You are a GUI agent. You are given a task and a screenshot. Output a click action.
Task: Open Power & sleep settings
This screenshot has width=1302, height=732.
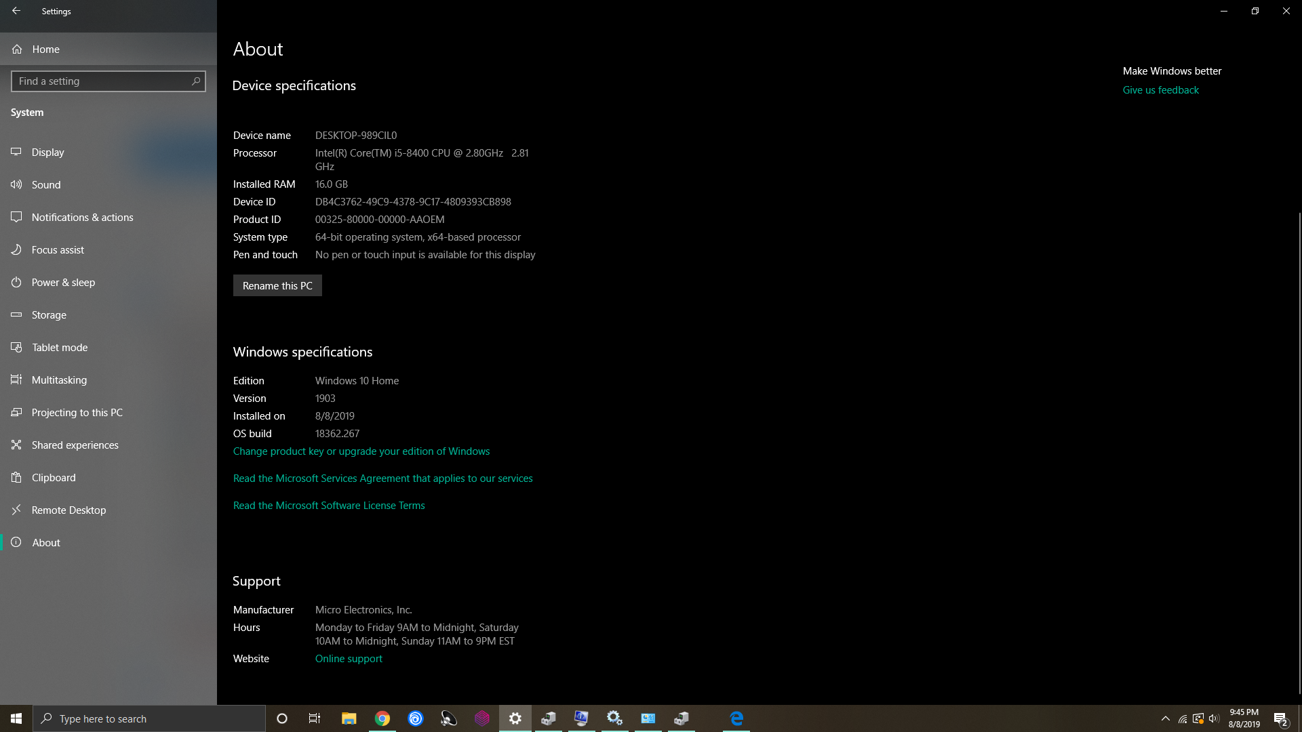coord(62,281)
